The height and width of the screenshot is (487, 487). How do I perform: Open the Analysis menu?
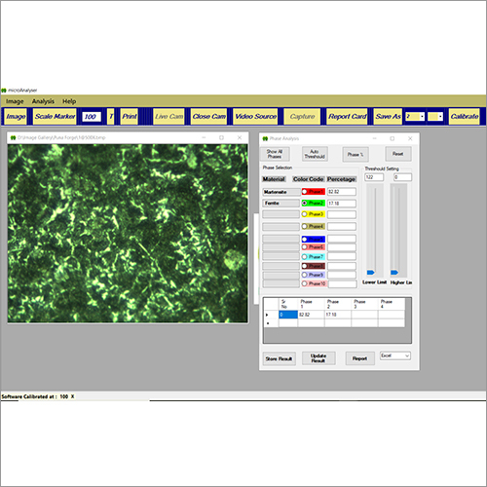click(43, 101)
